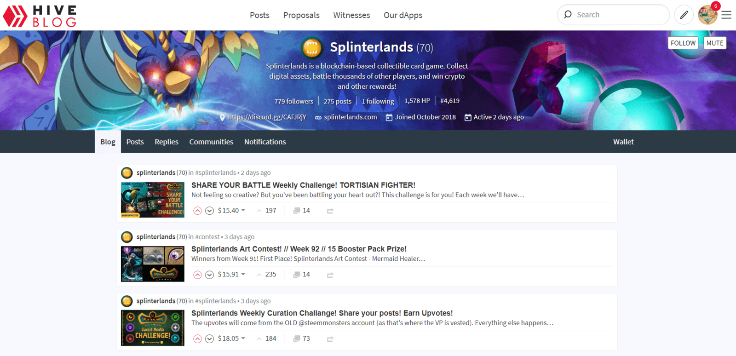Upvote the Weekly Curation Challenge post
This screenshot has width=736, height=356.
[x=197, y=339]
